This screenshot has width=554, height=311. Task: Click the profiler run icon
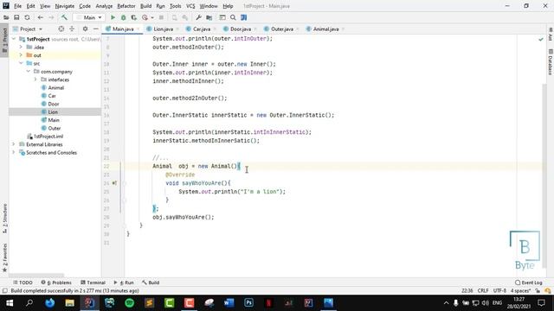[145, 17]
